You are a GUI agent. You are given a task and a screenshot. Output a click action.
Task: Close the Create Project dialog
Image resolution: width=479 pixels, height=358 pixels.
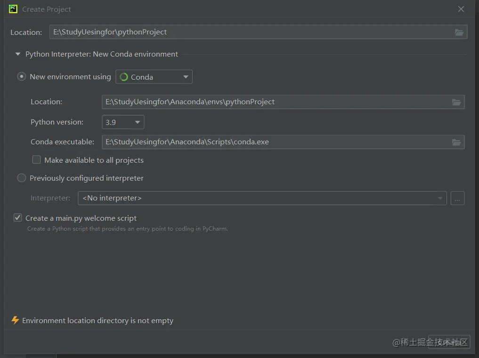point(461,9)
